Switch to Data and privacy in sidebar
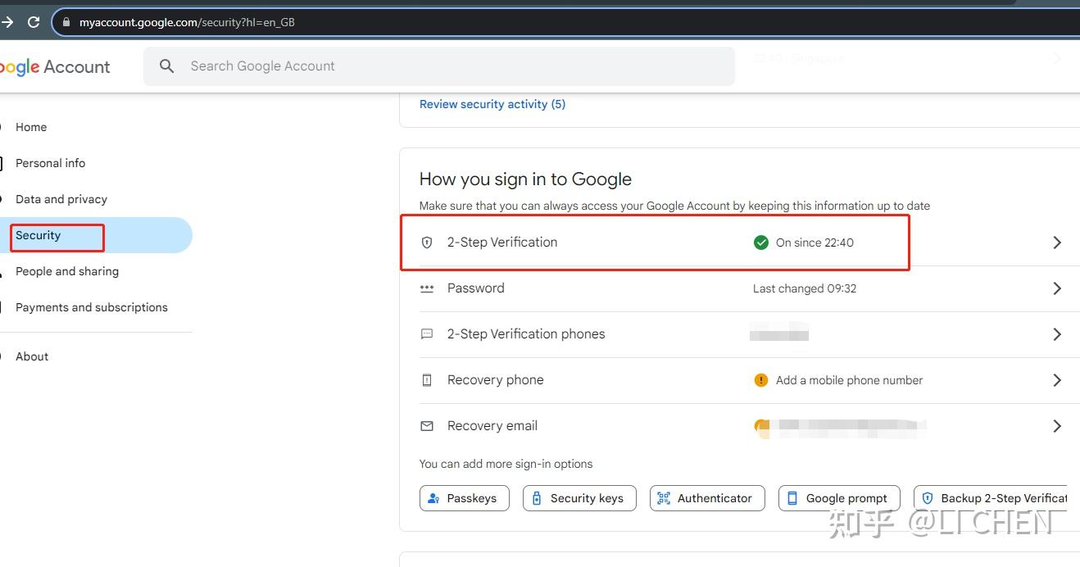This screenshot has height=567, width=1080. coord(61,198)
